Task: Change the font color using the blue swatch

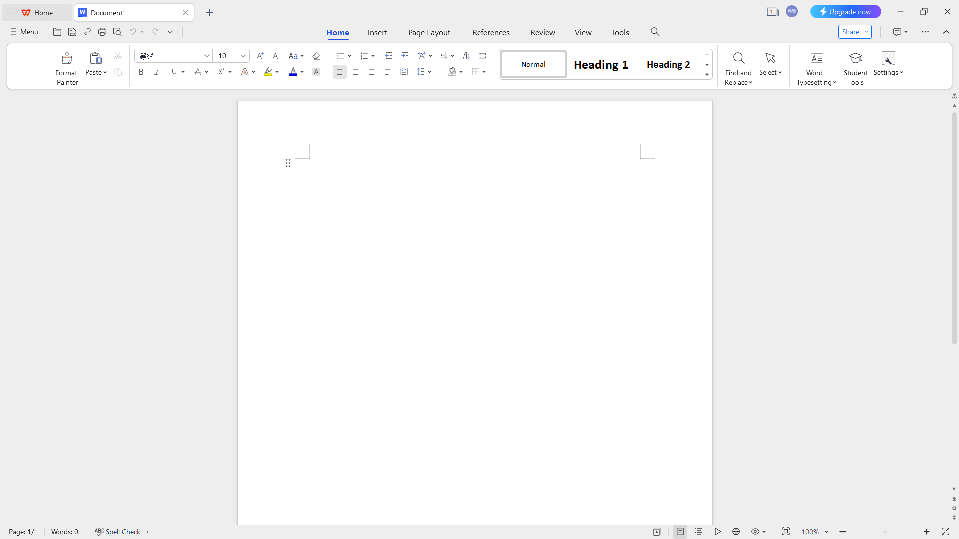Action: [292, 72]
